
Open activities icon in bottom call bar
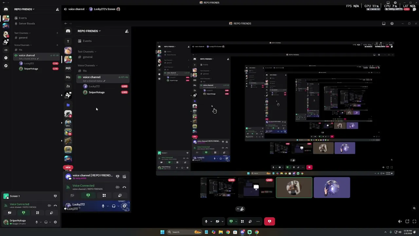click(x=242, y=221)
